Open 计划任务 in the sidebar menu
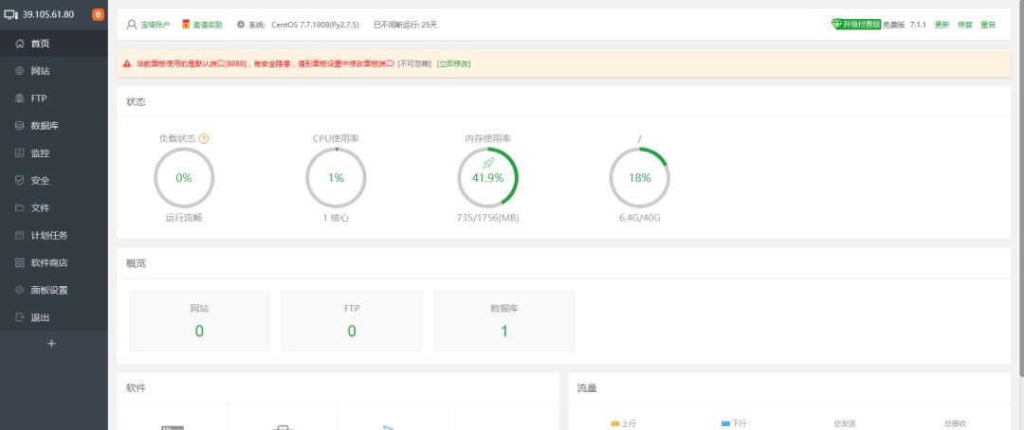The height and width of the screenshot is (430, 1024). click(48, 236)
